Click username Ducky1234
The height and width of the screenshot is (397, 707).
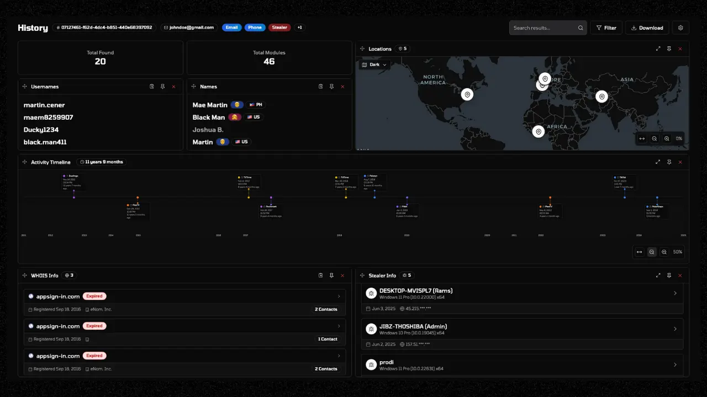tap(41, 130)
